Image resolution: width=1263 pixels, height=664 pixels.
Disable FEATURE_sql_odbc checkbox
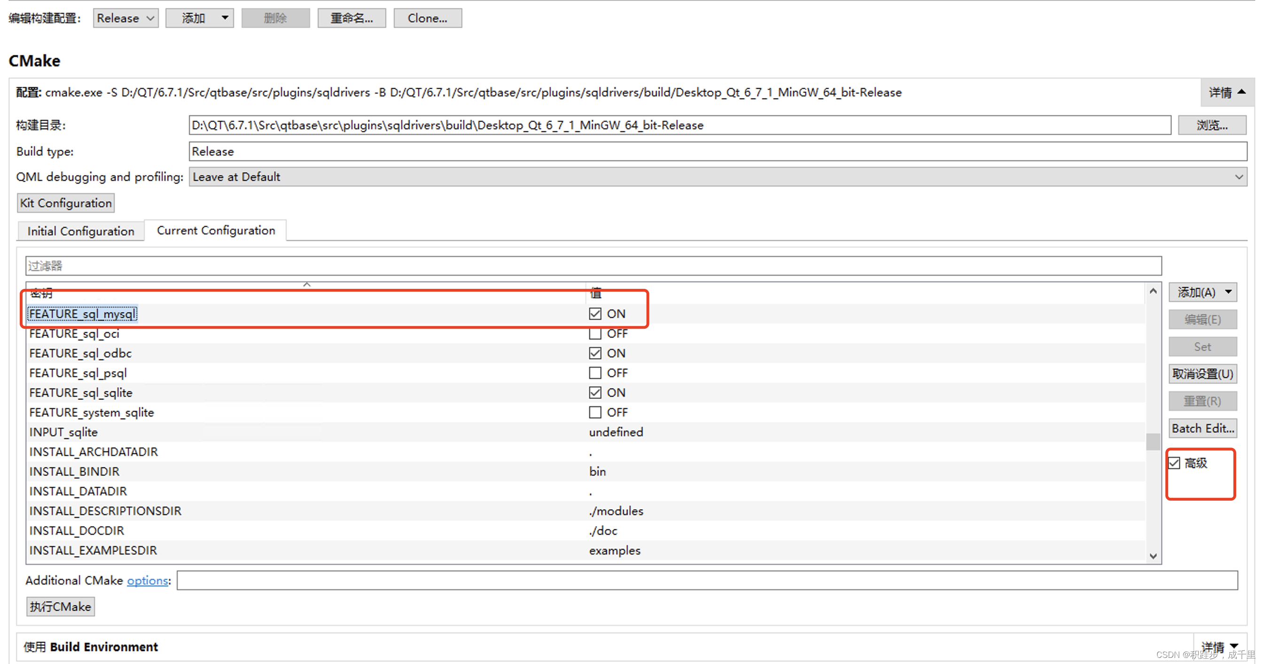tap(595, 353)
